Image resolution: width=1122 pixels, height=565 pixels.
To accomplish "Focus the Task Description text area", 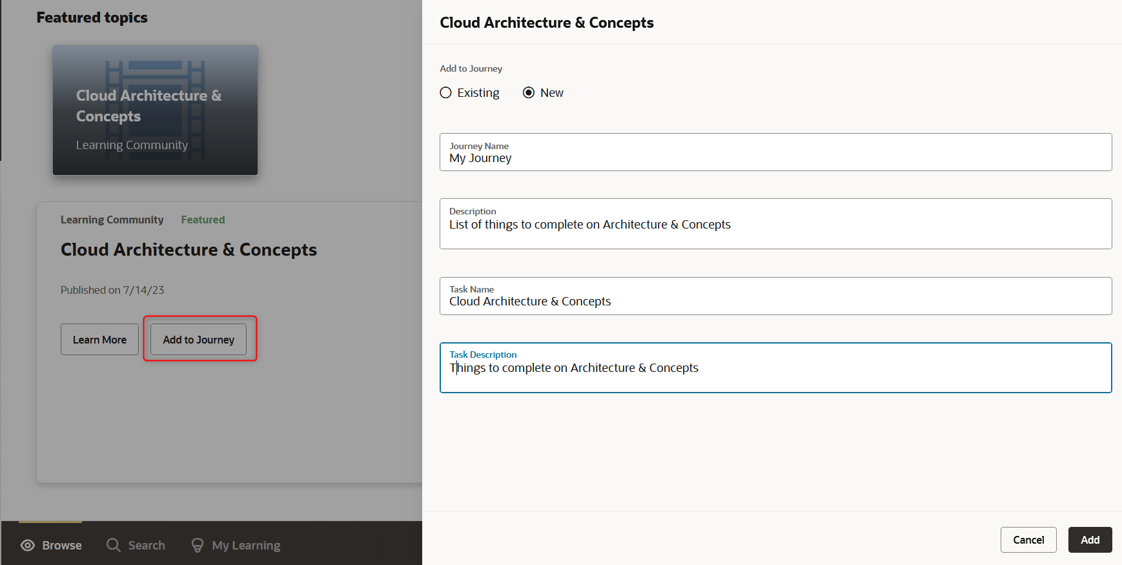I will 775,367.
